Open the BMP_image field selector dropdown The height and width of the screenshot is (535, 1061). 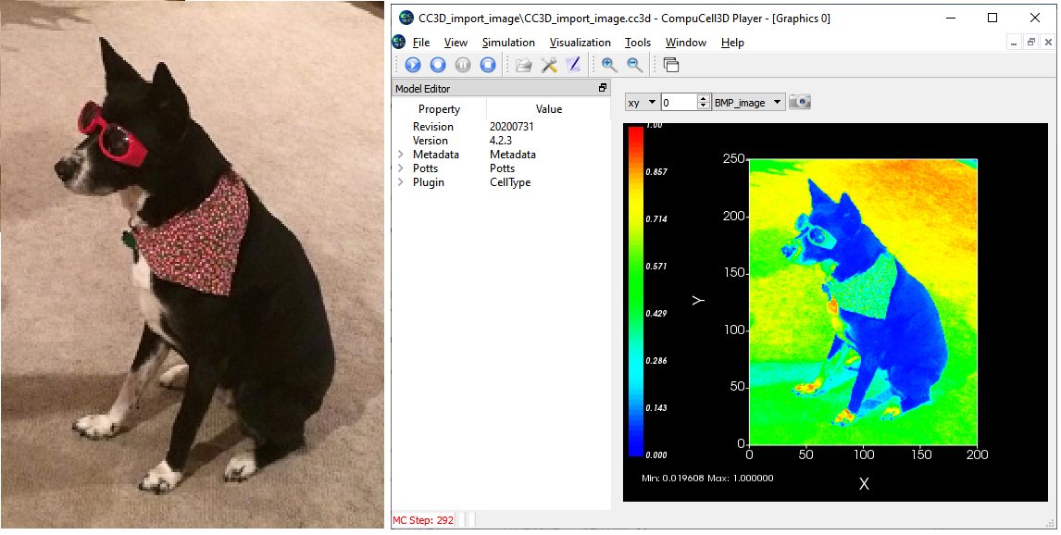coord(748,103)
